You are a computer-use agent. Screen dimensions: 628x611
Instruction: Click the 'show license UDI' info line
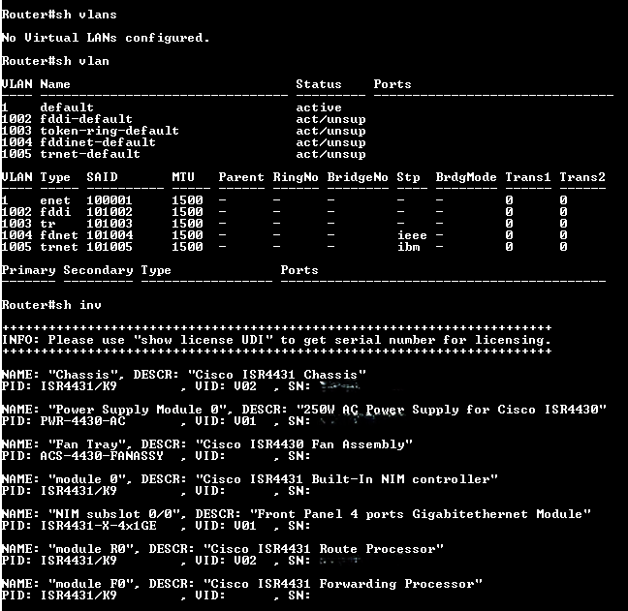276,340
